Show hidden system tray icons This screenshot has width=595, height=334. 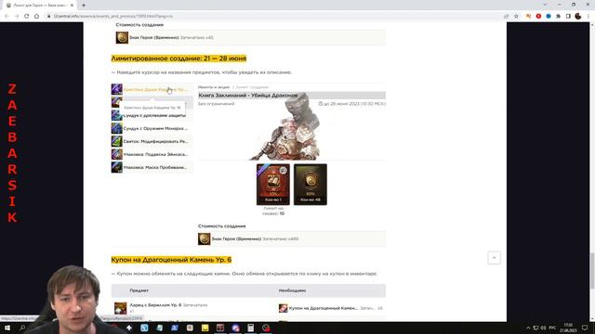point(528,328)
